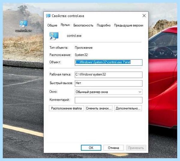This screenshot has width=180, height=161.
Task: Focus the Рабочая папка input field
Action: tap(109, 75)
